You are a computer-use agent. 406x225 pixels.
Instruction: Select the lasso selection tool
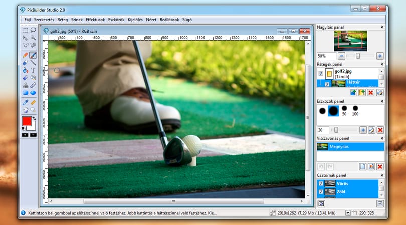tap(33, 30)
